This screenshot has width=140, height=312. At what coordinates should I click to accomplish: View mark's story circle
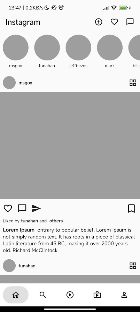point(110,47)
